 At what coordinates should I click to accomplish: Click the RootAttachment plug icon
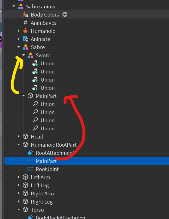(30, 153)
